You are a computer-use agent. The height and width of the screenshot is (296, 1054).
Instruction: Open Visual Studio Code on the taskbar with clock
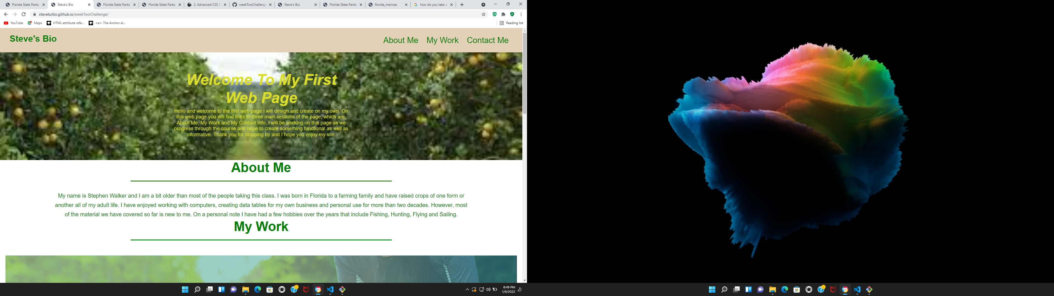tap(330, 289)
